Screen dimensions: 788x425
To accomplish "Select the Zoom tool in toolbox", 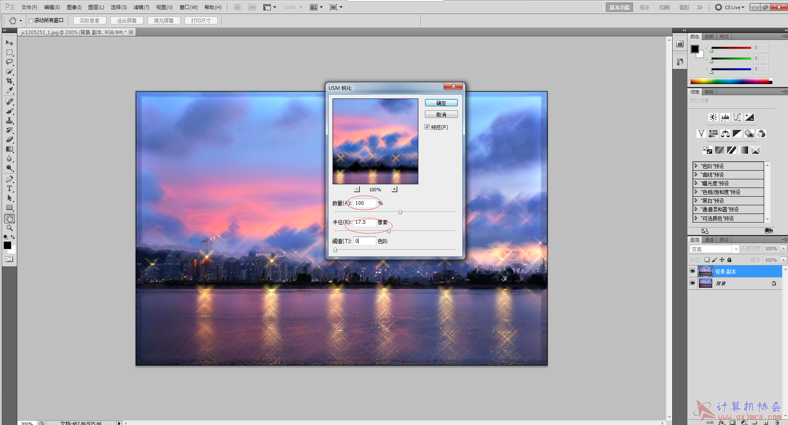I will point(9,228).
